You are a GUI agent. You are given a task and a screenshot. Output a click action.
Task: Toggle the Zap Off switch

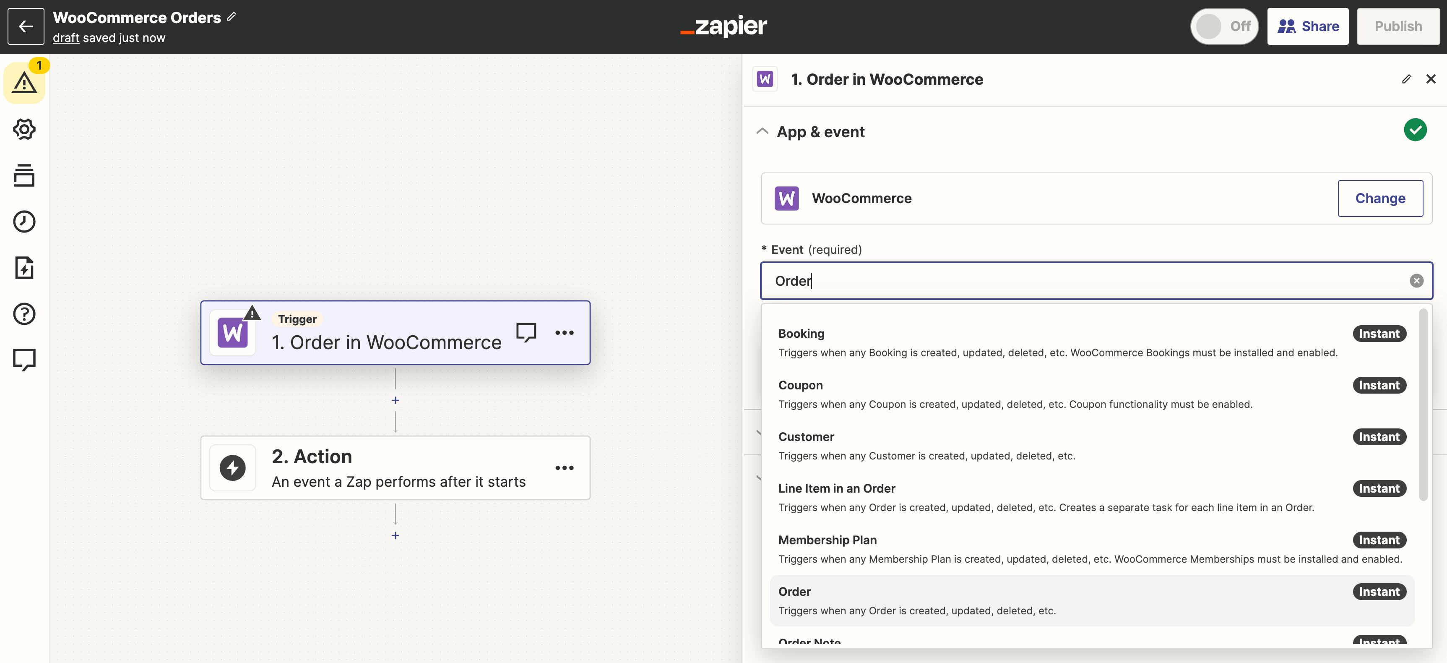[1225, 26]
